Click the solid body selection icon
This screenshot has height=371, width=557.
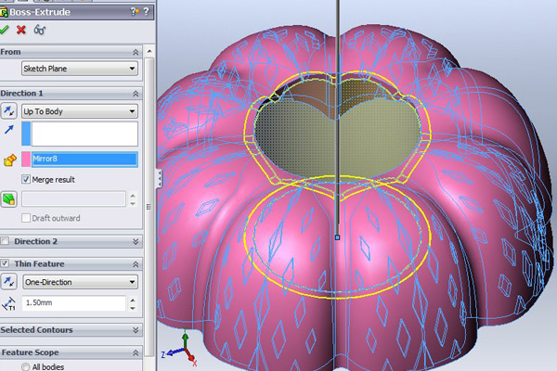pyautogui.click(x=10, y=160)
